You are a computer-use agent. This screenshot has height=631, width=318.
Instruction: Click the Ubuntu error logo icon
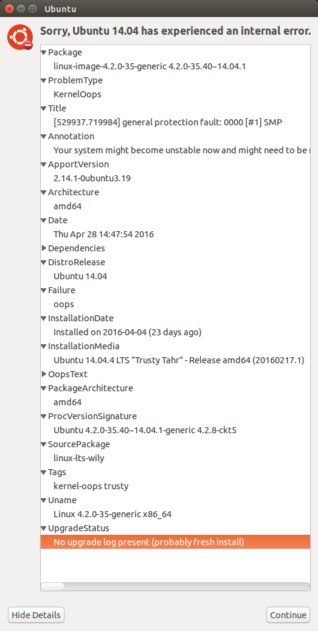point(20,38)
